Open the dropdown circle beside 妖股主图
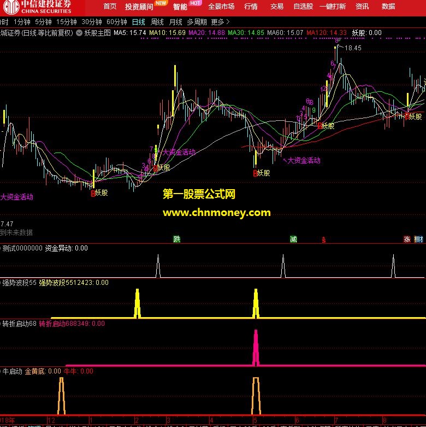 click(x=79, y=33)
